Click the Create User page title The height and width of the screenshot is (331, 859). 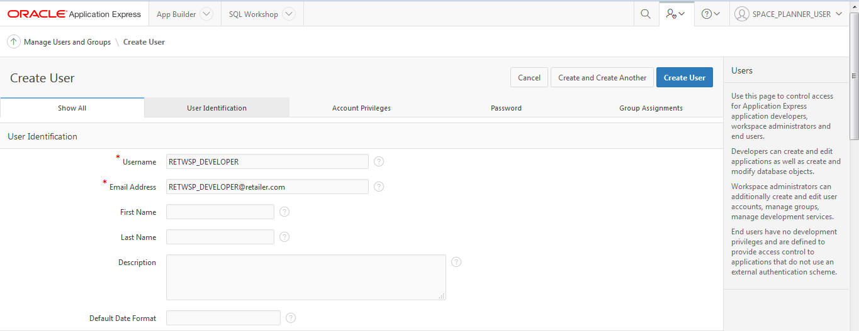coord(42,78)
